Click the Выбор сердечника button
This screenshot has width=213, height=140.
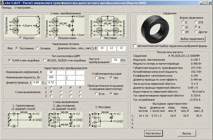192,39
